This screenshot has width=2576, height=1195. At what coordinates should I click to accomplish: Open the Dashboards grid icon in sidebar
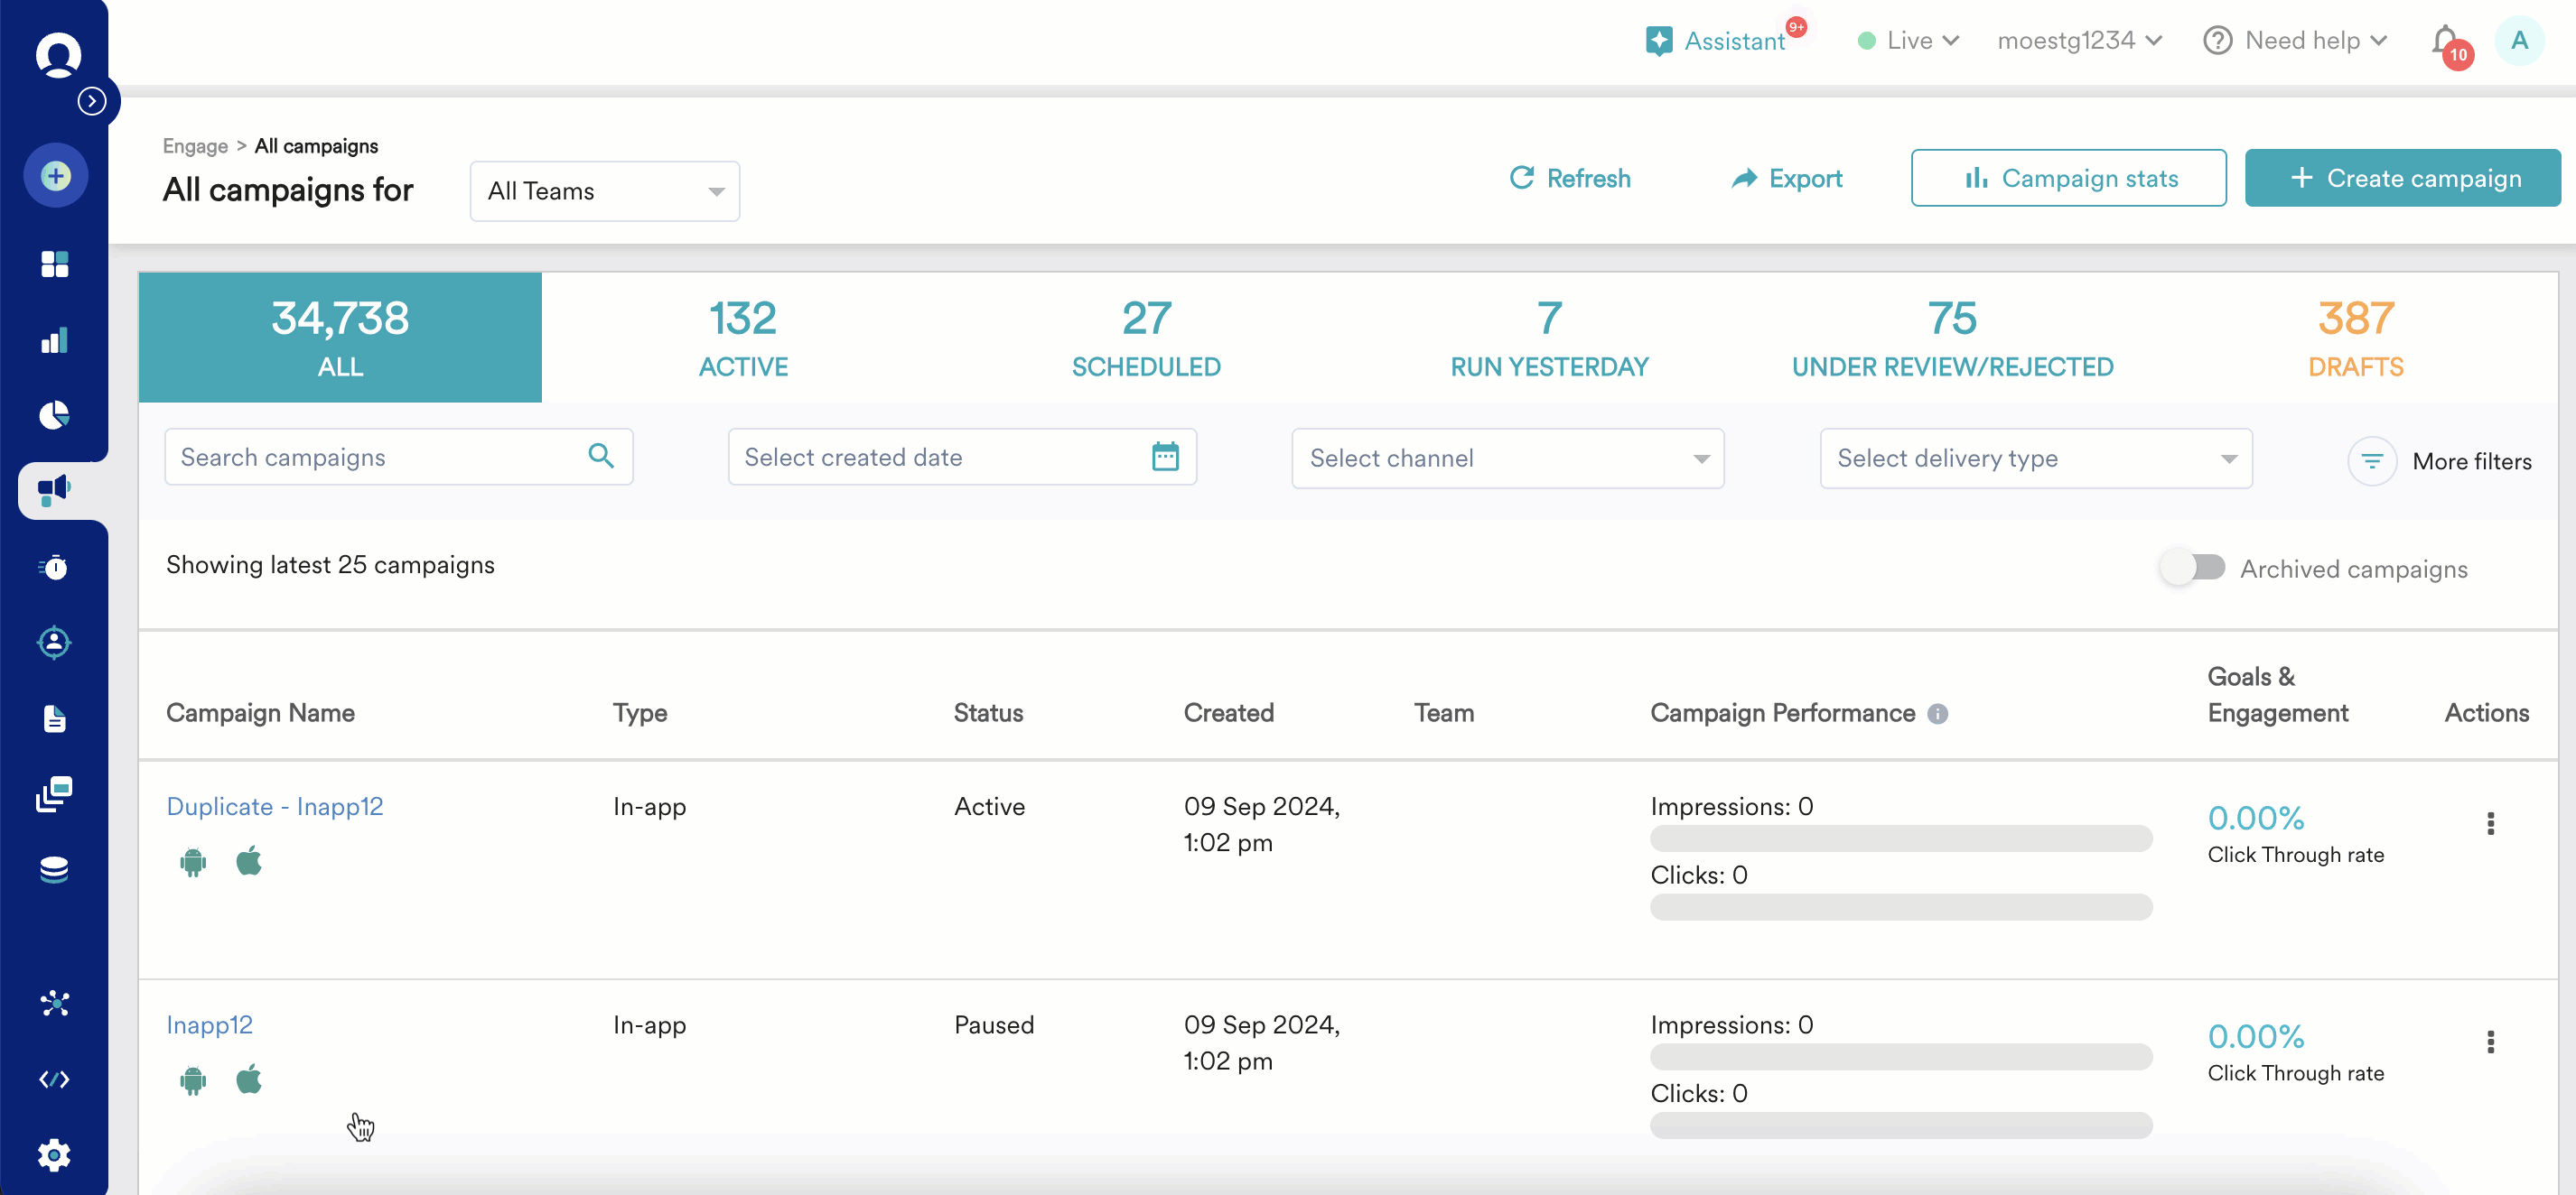click(55, 264)
